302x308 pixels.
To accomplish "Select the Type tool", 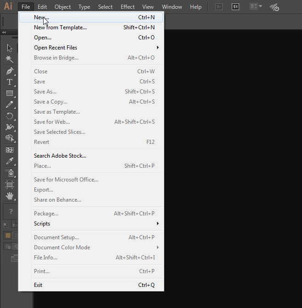I will click(x=9, y=82).
